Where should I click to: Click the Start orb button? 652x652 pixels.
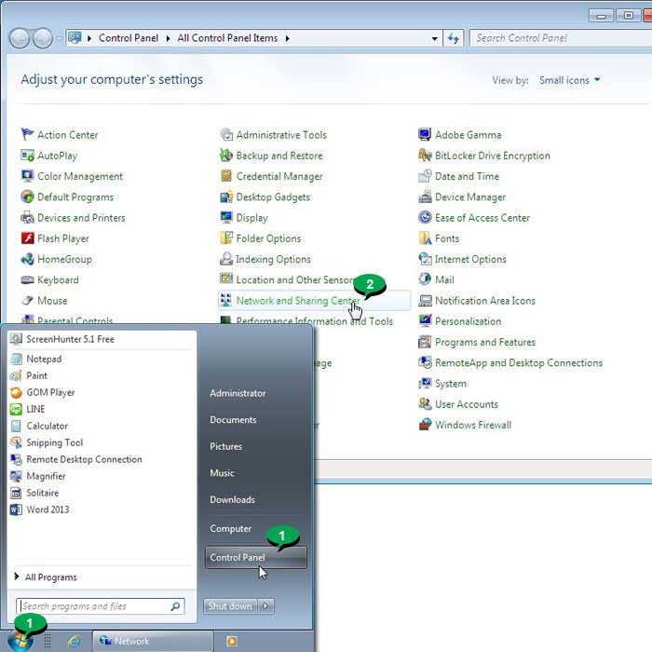coord(20,642)
